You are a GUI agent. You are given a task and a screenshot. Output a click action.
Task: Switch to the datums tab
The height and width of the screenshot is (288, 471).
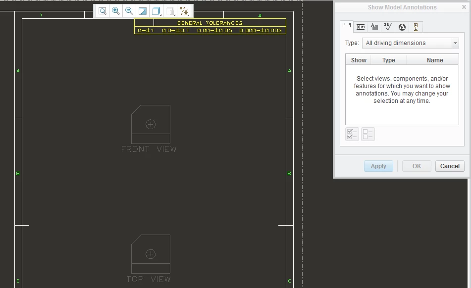coord(416,27)
